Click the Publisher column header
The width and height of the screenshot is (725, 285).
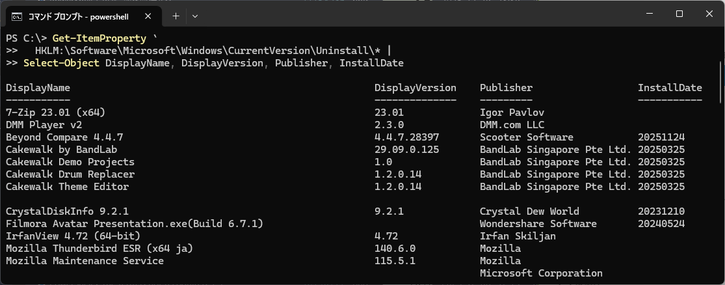click(506, 88)
